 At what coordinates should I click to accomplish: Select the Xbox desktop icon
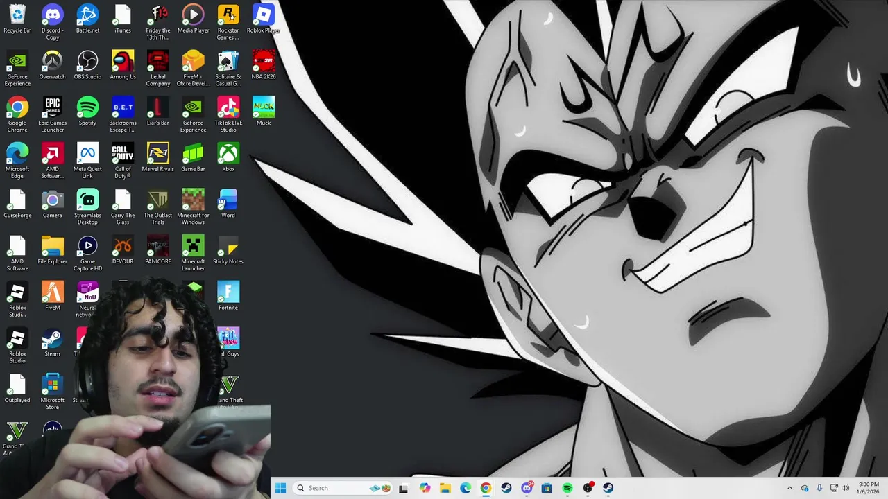(228, 157)
